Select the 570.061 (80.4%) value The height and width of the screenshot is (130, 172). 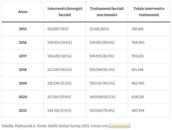point(102,42)
